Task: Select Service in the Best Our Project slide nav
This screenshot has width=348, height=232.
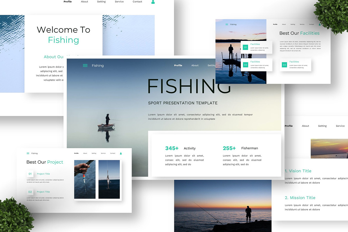Action: [103, 153]
